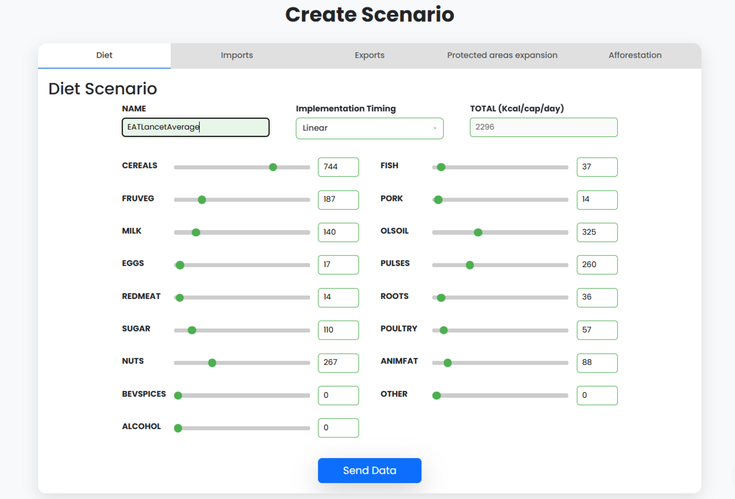The height and width of the screenshot is (499, 735).
Task: Click the scenario NAME input field
Action: pyautogui.click(x=195, y=127)
